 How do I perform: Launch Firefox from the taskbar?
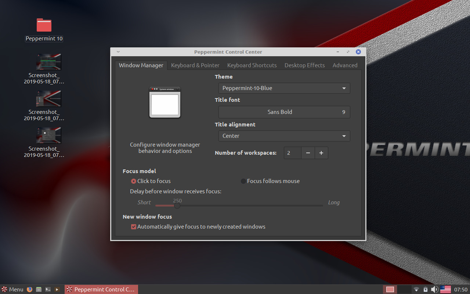pyautogui.click(x=29, y=289)
